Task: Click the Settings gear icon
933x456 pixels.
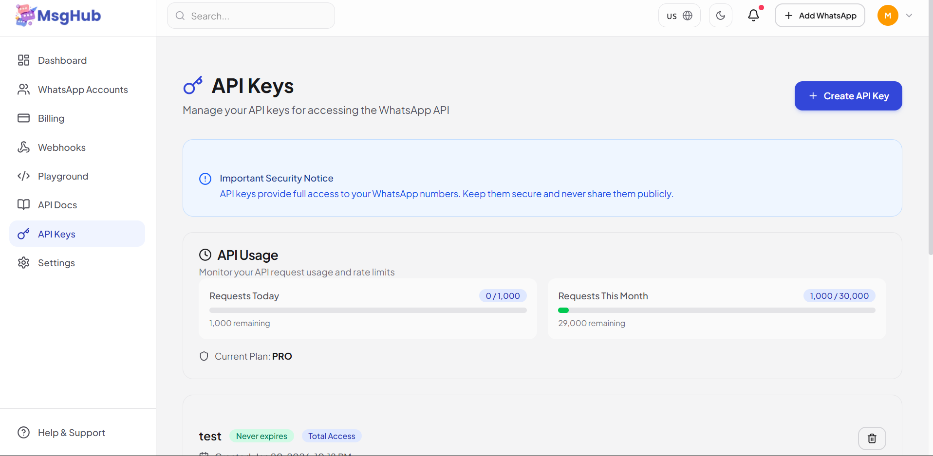Action: tap(23, 263)
